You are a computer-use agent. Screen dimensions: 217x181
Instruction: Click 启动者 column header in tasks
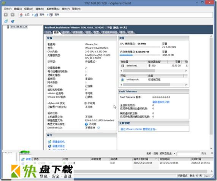(x=120, y=159)
